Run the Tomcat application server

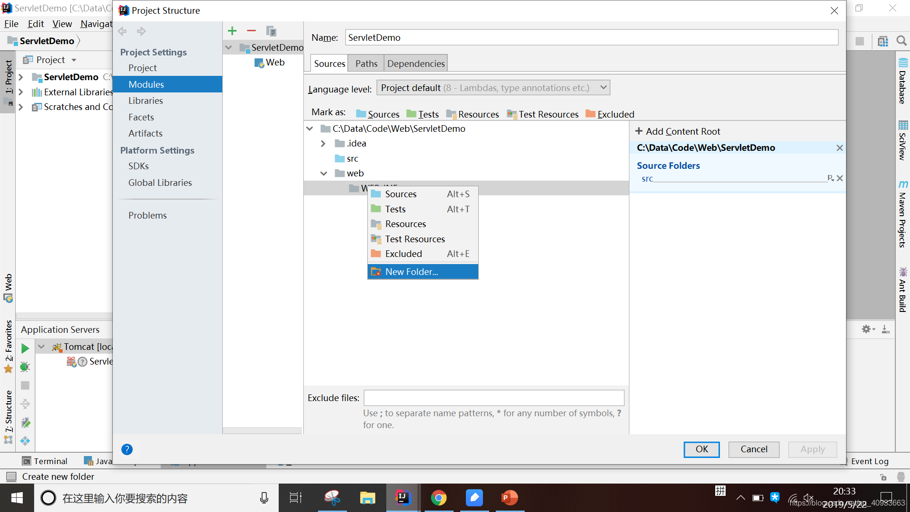point(25,348)
